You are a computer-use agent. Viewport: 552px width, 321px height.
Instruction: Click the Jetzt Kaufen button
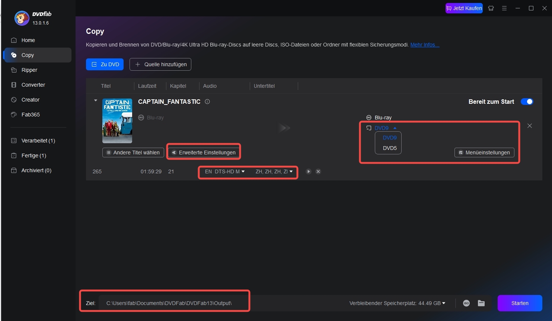tap(464, 8)
